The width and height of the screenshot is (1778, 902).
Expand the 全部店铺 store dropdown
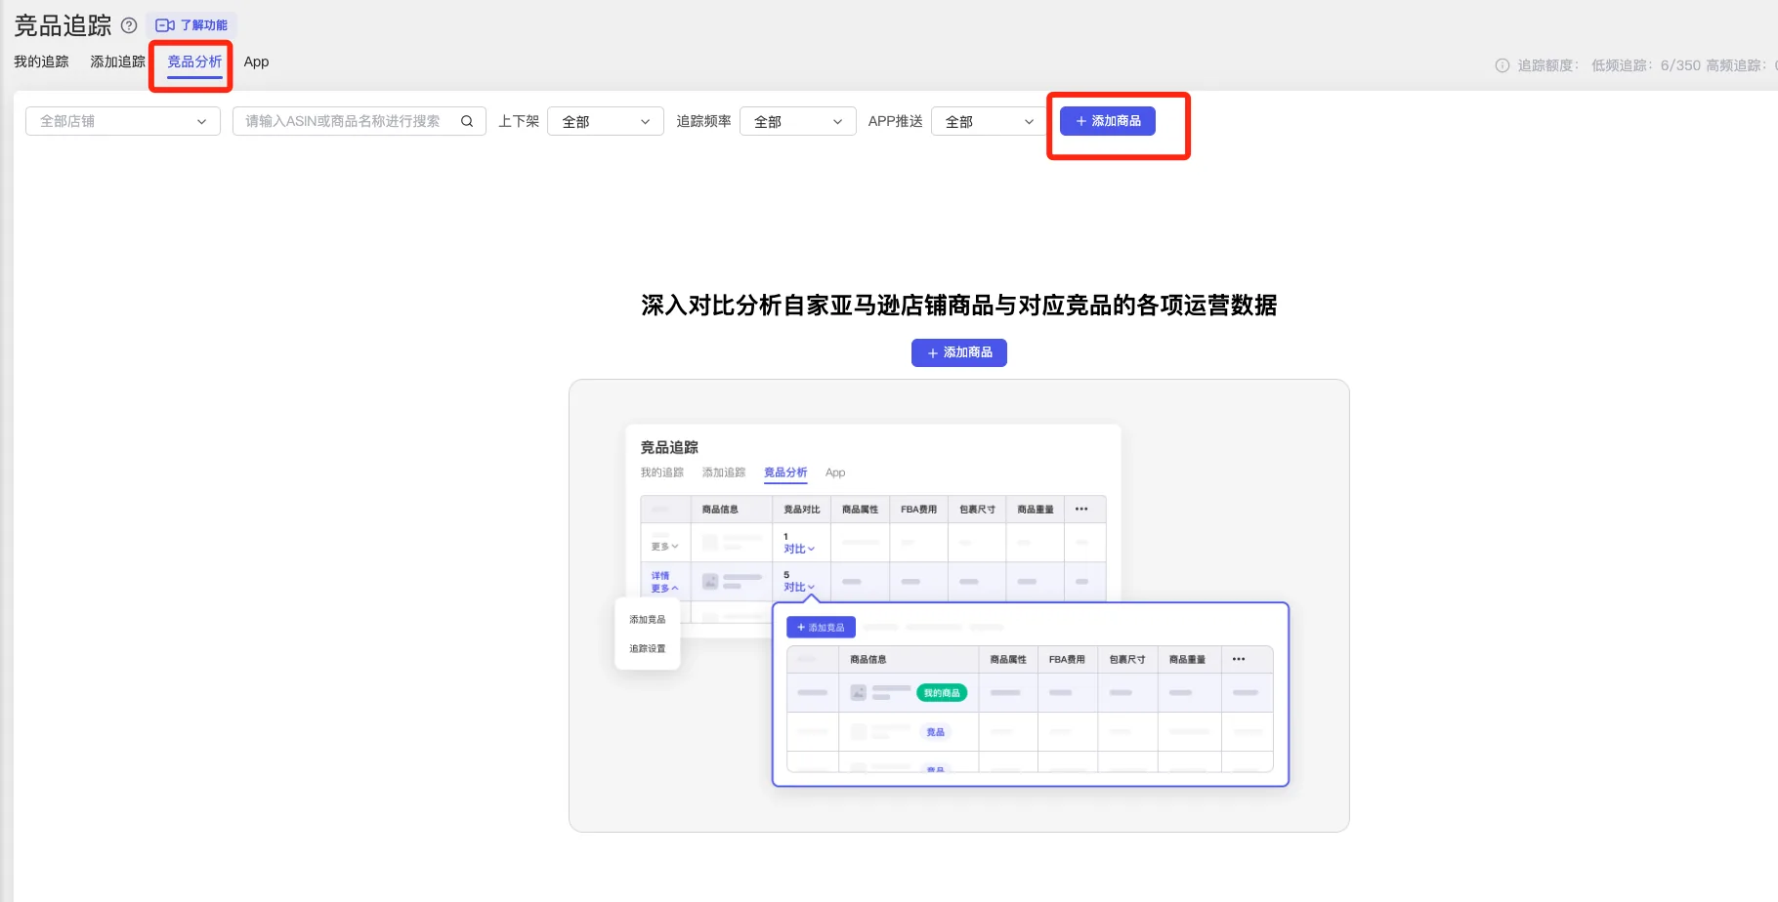pyautogui.click(x=123, y=121)
